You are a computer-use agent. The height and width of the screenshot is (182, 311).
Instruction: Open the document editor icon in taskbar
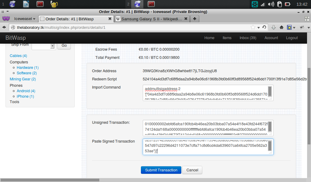coord(26,4)
